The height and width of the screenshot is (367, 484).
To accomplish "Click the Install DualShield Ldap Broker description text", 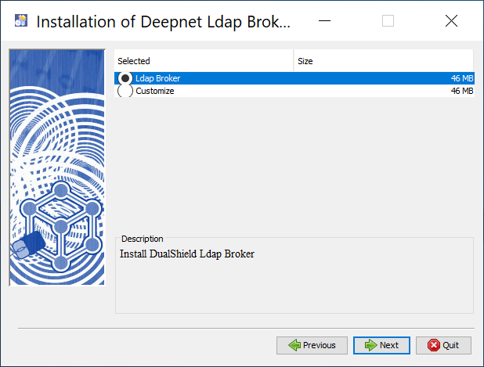I will coord(187,254).
